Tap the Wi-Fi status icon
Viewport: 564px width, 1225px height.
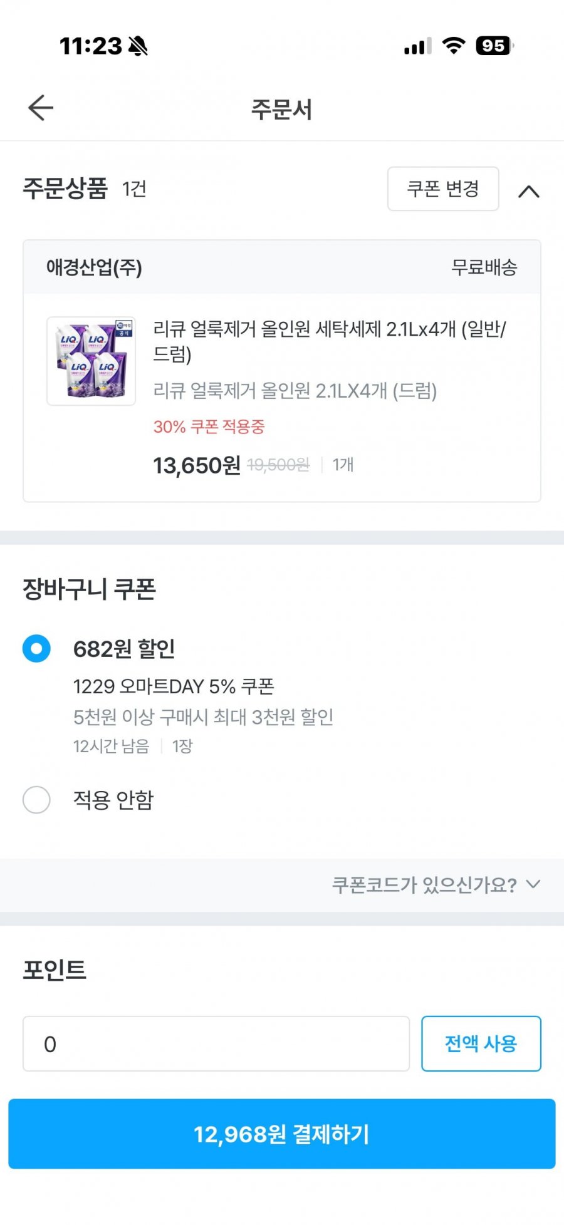click(453, 46)
